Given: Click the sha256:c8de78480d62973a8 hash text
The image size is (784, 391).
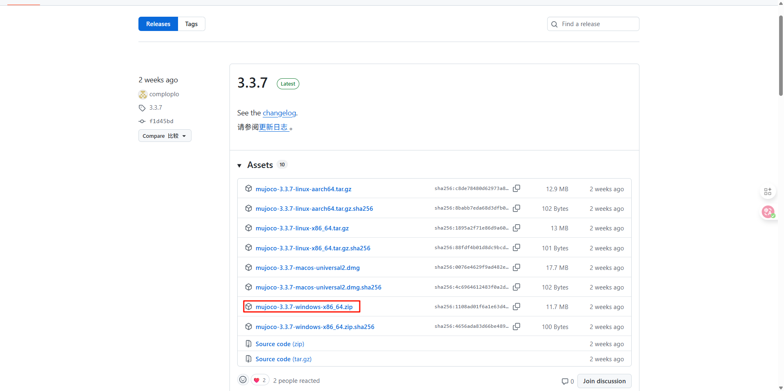Looking at the screenshot, I should (x=472, y=188).
